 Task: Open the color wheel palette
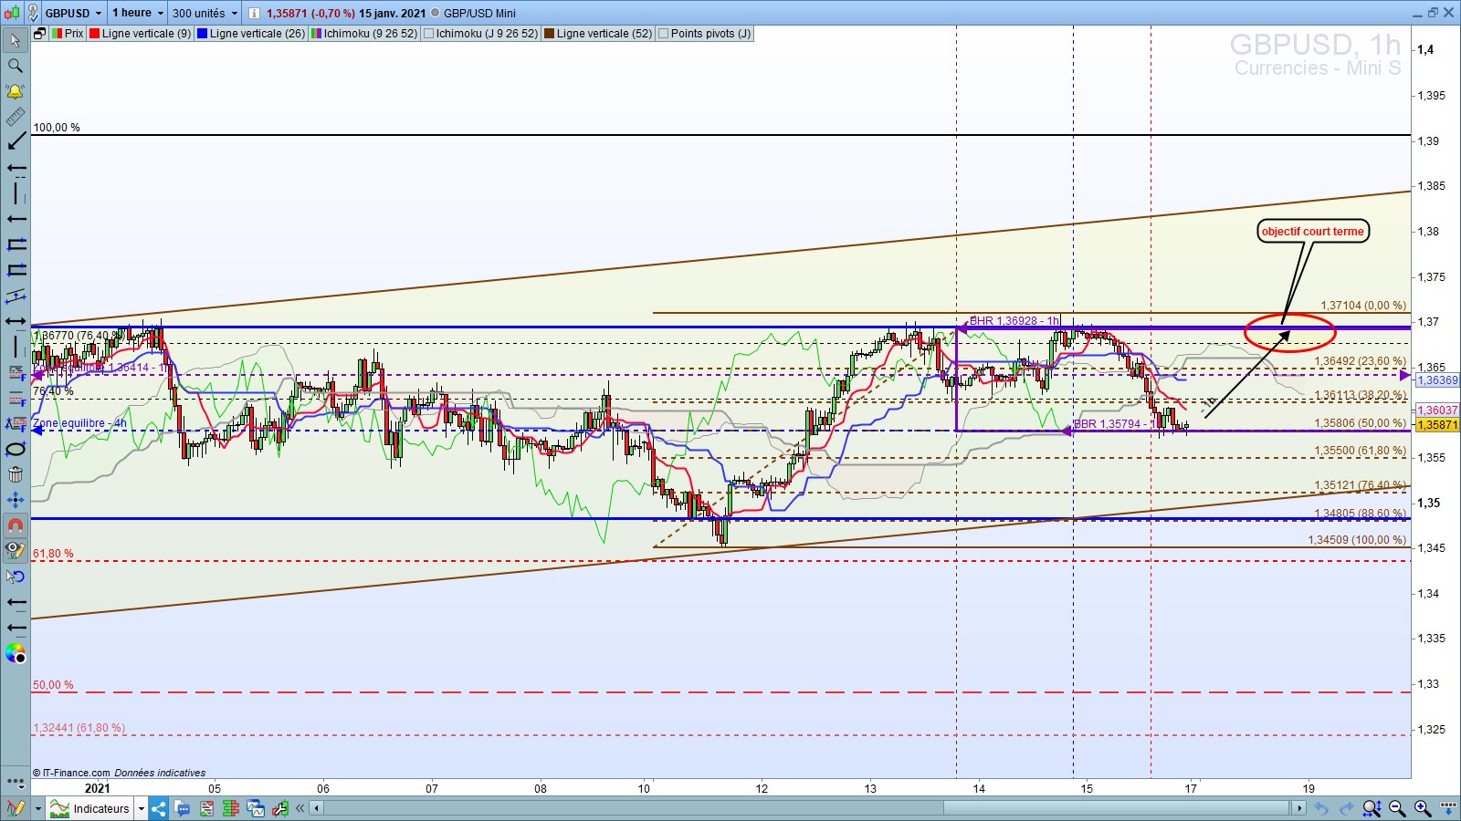tap(16, 653)
